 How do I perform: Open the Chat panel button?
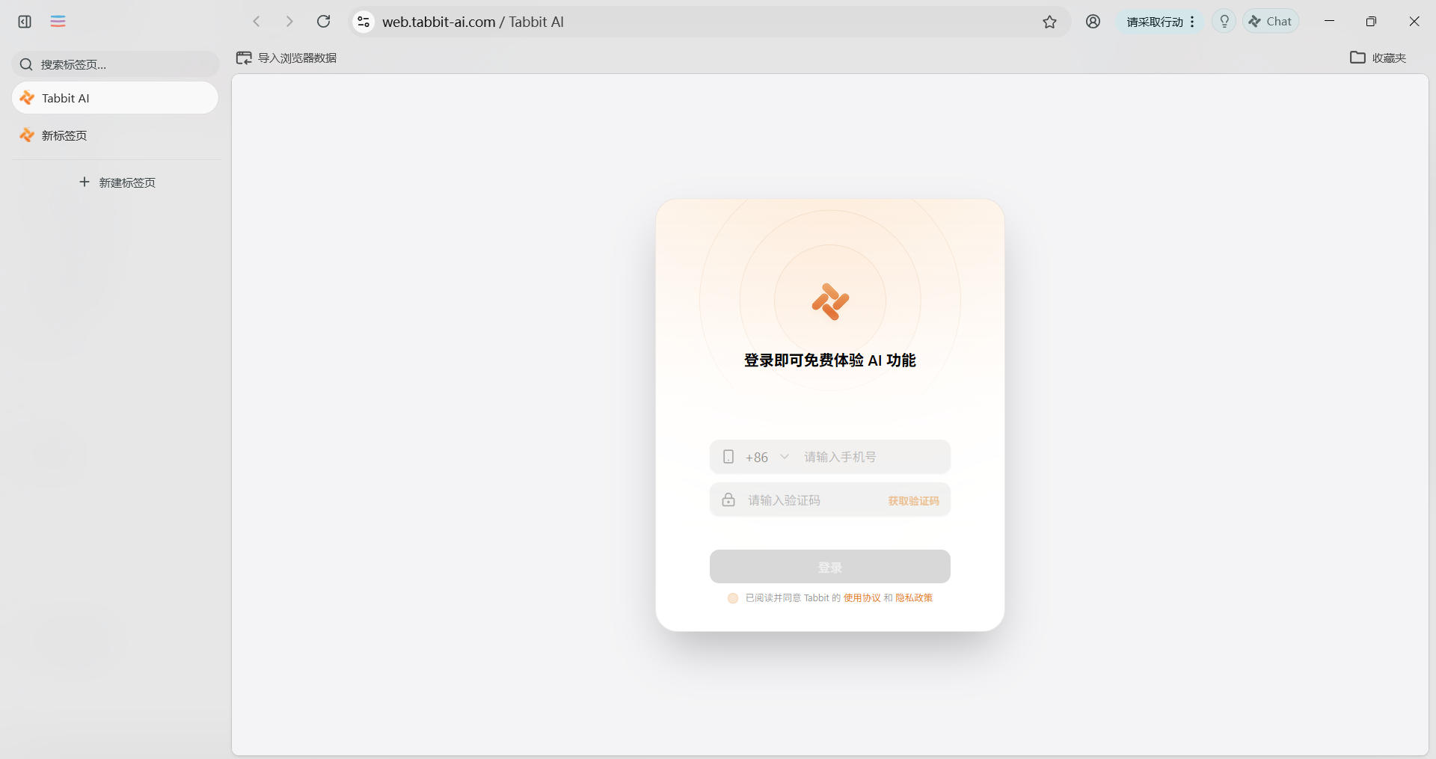point(1271,22)
